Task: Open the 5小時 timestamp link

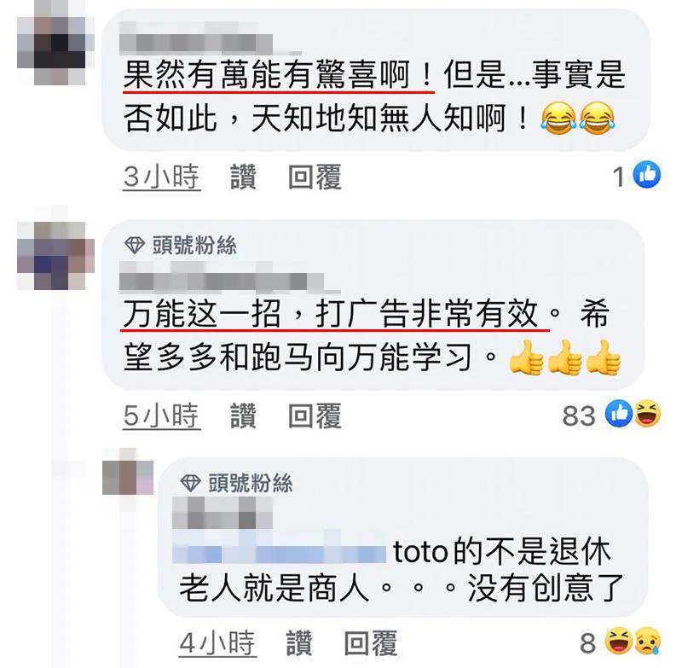Action: 161,415
